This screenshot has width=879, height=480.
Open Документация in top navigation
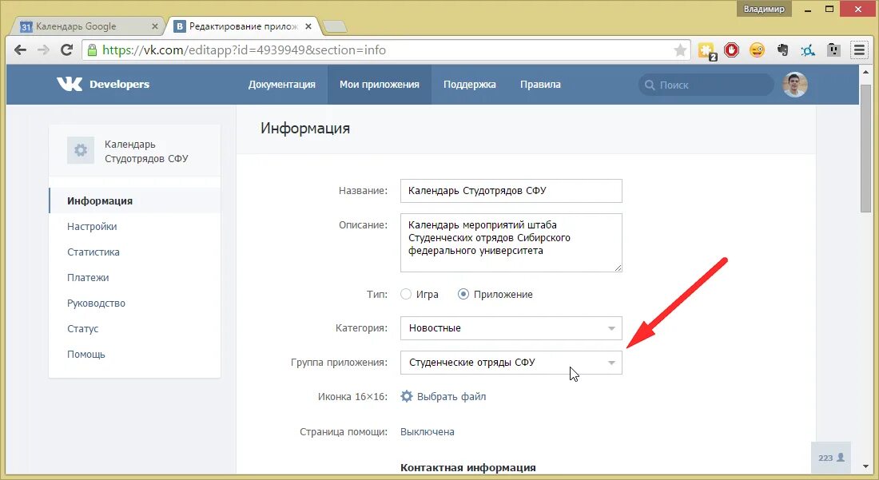pos(282,85)
